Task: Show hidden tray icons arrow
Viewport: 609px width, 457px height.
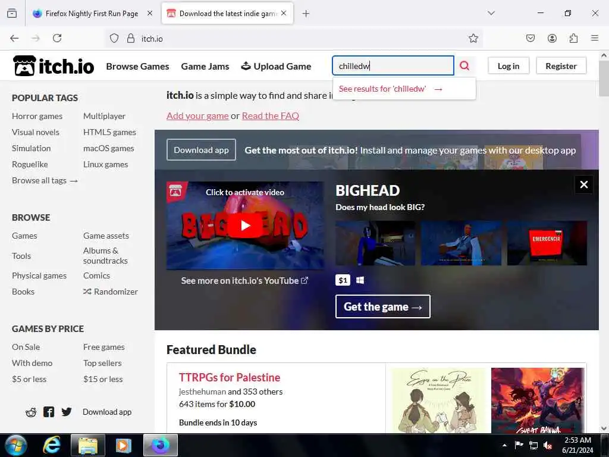Action: pyautogui.click(x=504, y=445)
